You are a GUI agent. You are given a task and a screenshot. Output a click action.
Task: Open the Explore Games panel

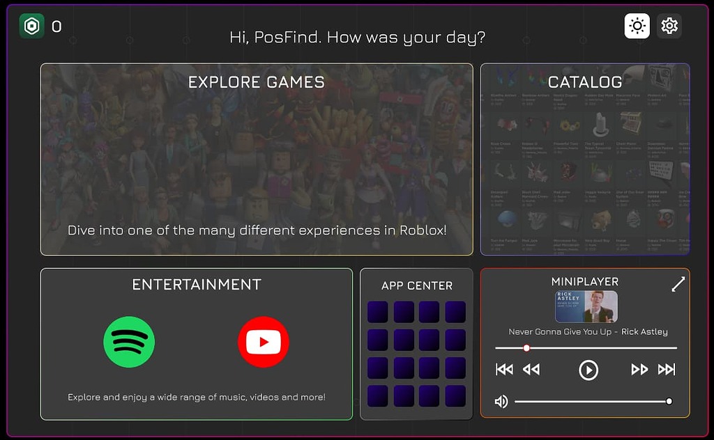point(256,159)
